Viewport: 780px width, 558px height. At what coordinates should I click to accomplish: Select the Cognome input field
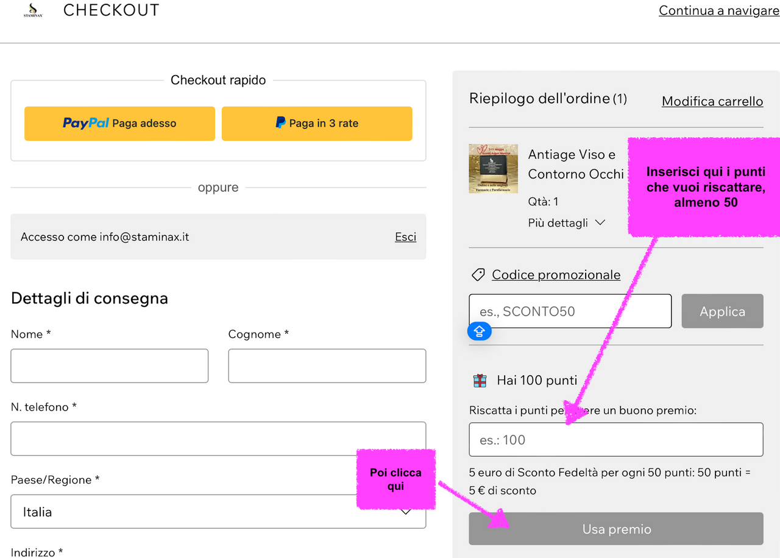(327, 366)
